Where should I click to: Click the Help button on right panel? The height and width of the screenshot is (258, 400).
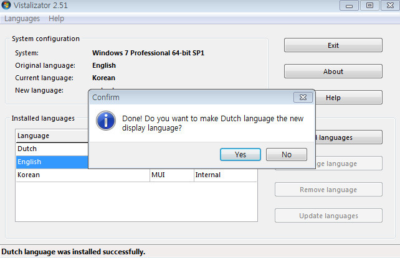coord(349,98)
